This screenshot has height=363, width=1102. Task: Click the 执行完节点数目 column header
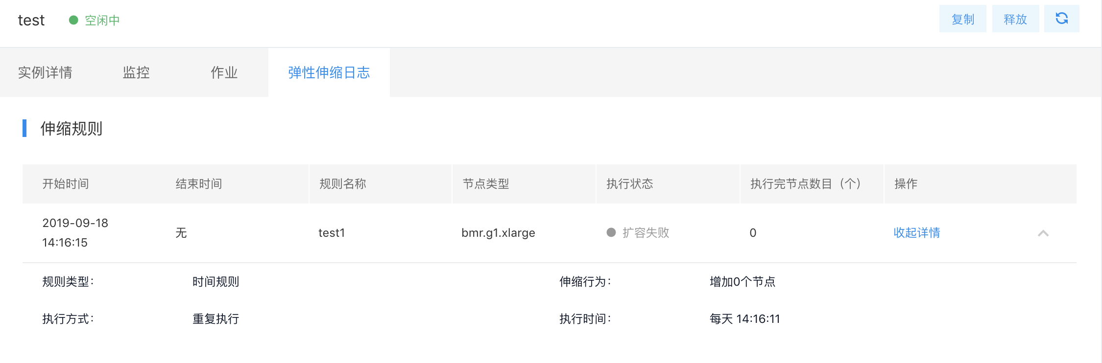click(x=805, y=184)
